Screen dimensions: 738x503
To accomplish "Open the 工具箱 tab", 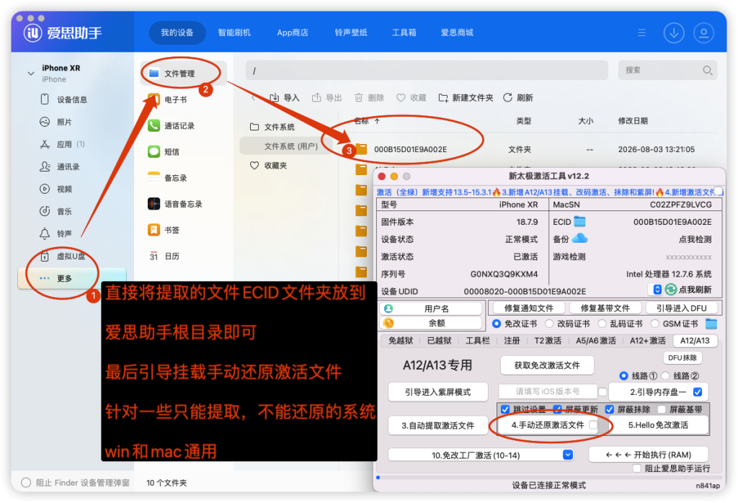I will point(404,33).
